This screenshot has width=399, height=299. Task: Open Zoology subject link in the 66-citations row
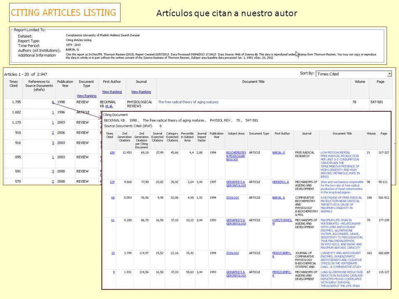(x=233, y=198)
